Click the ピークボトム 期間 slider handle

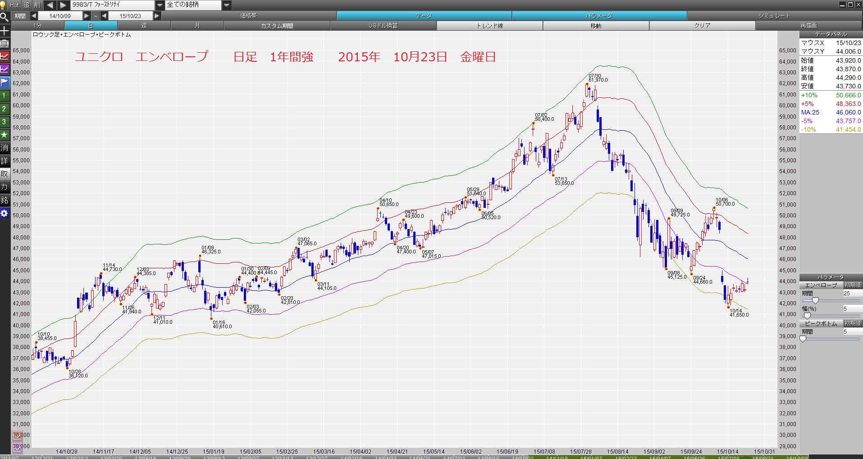[x=803, y=339]
